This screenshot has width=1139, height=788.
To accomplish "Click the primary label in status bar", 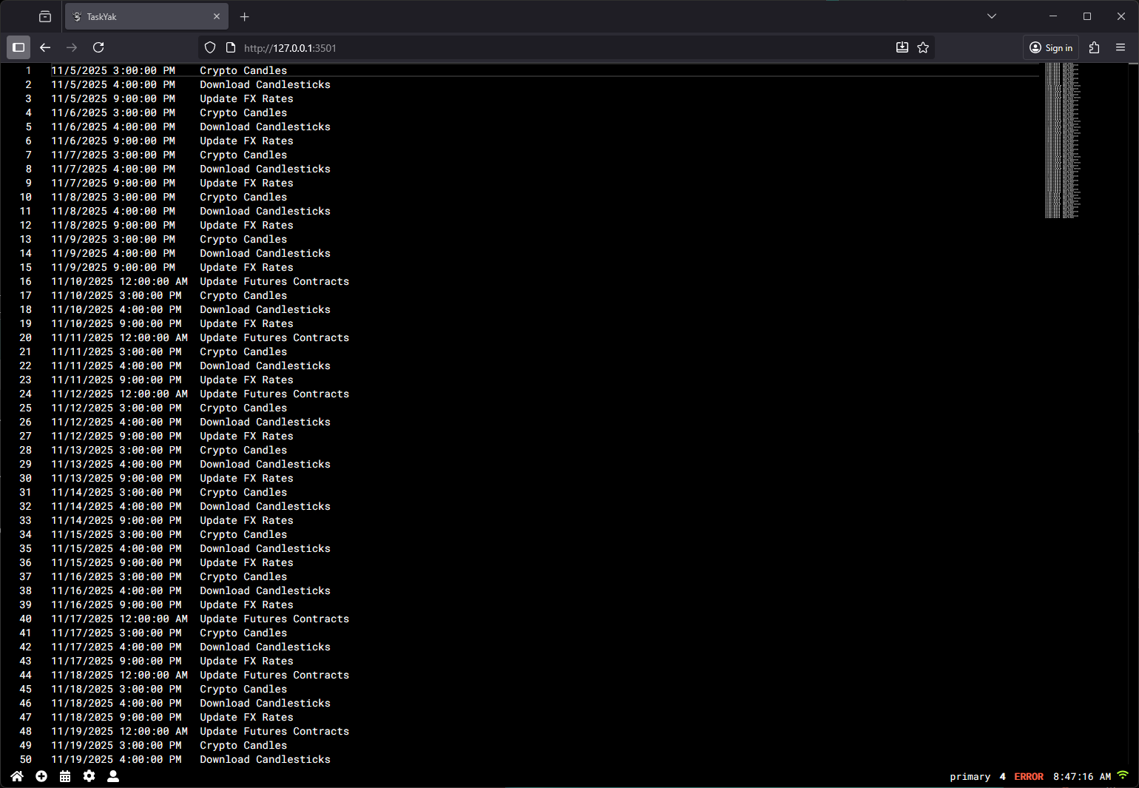I will 970,776.
